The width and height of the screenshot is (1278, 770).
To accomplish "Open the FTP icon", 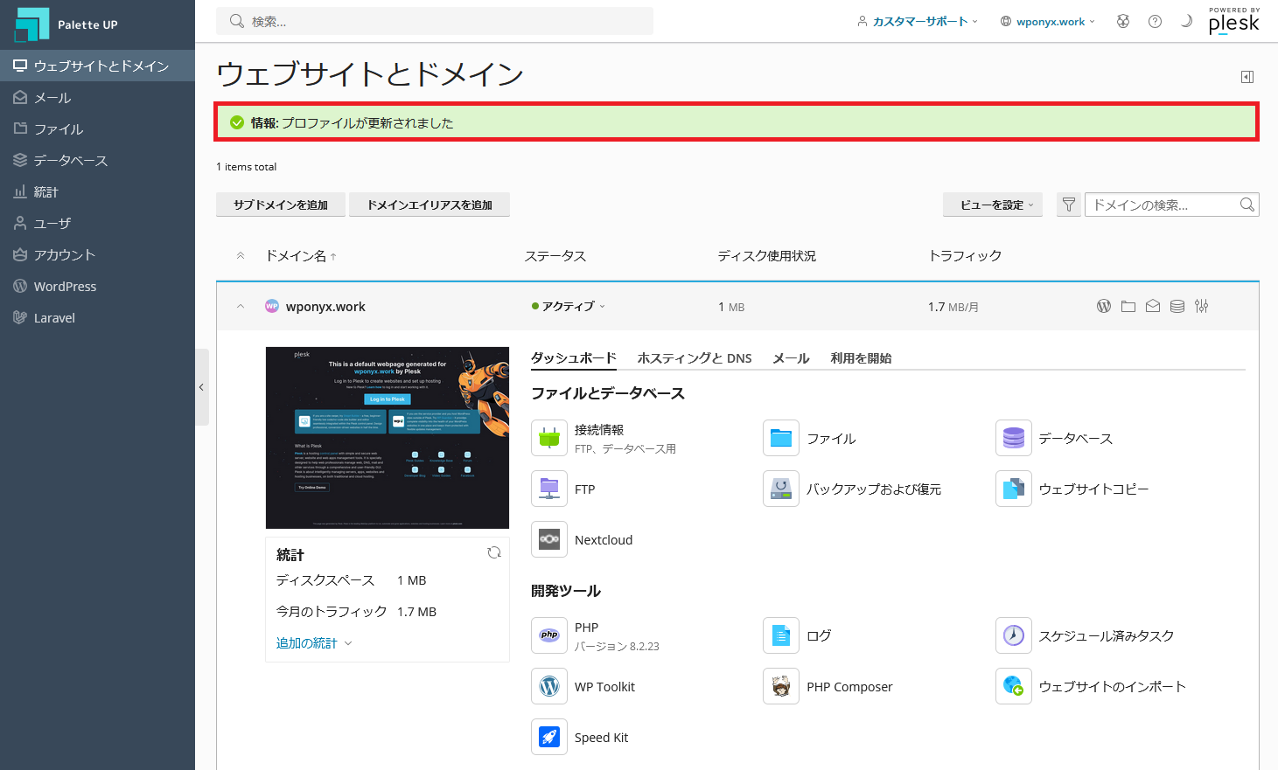I will (549, 489).
